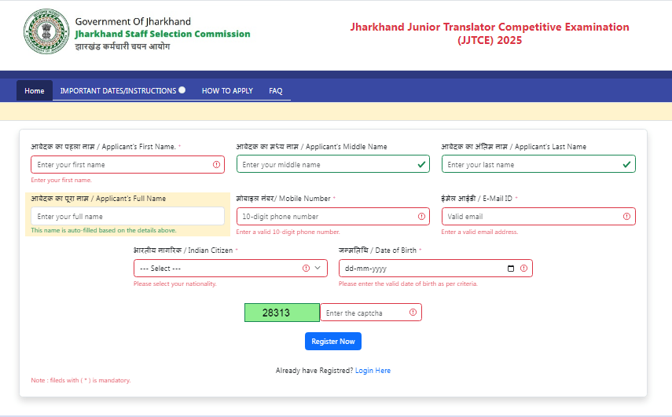The width and height of the screenshot is (672, 417).
Task: Open the FAQ menu item
Action: (x=275, y=91)
